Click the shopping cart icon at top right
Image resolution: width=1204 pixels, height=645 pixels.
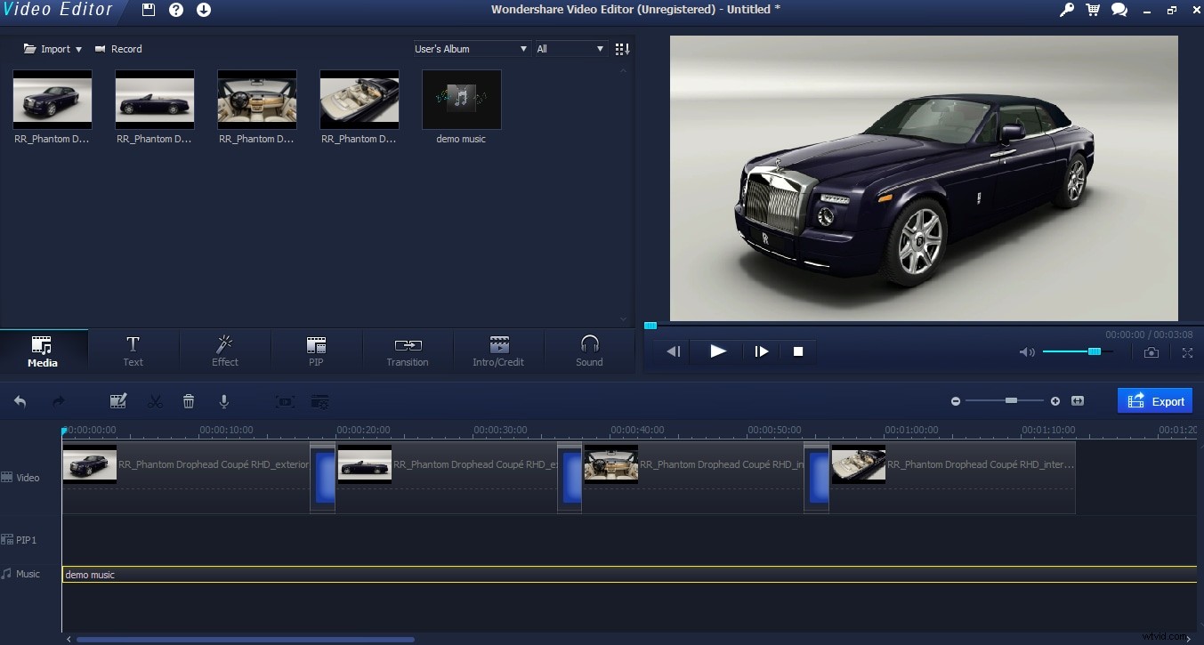(x=1092, y=10)
